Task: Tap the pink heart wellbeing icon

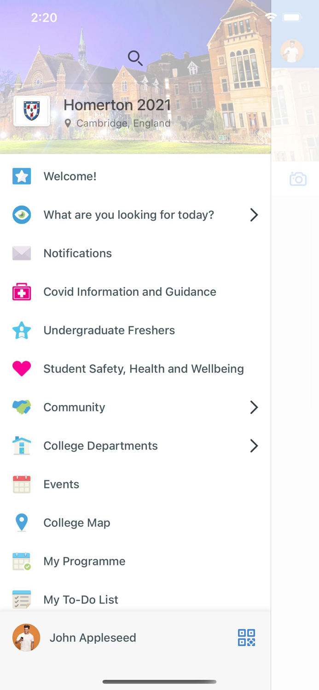Action: (22, 368)
